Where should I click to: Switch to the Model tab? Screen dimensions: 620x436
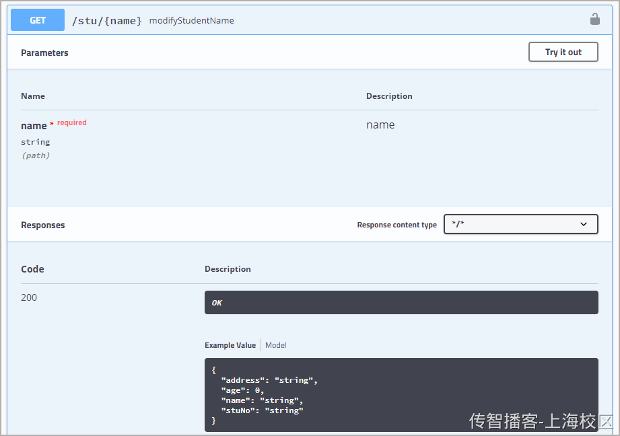275,345
